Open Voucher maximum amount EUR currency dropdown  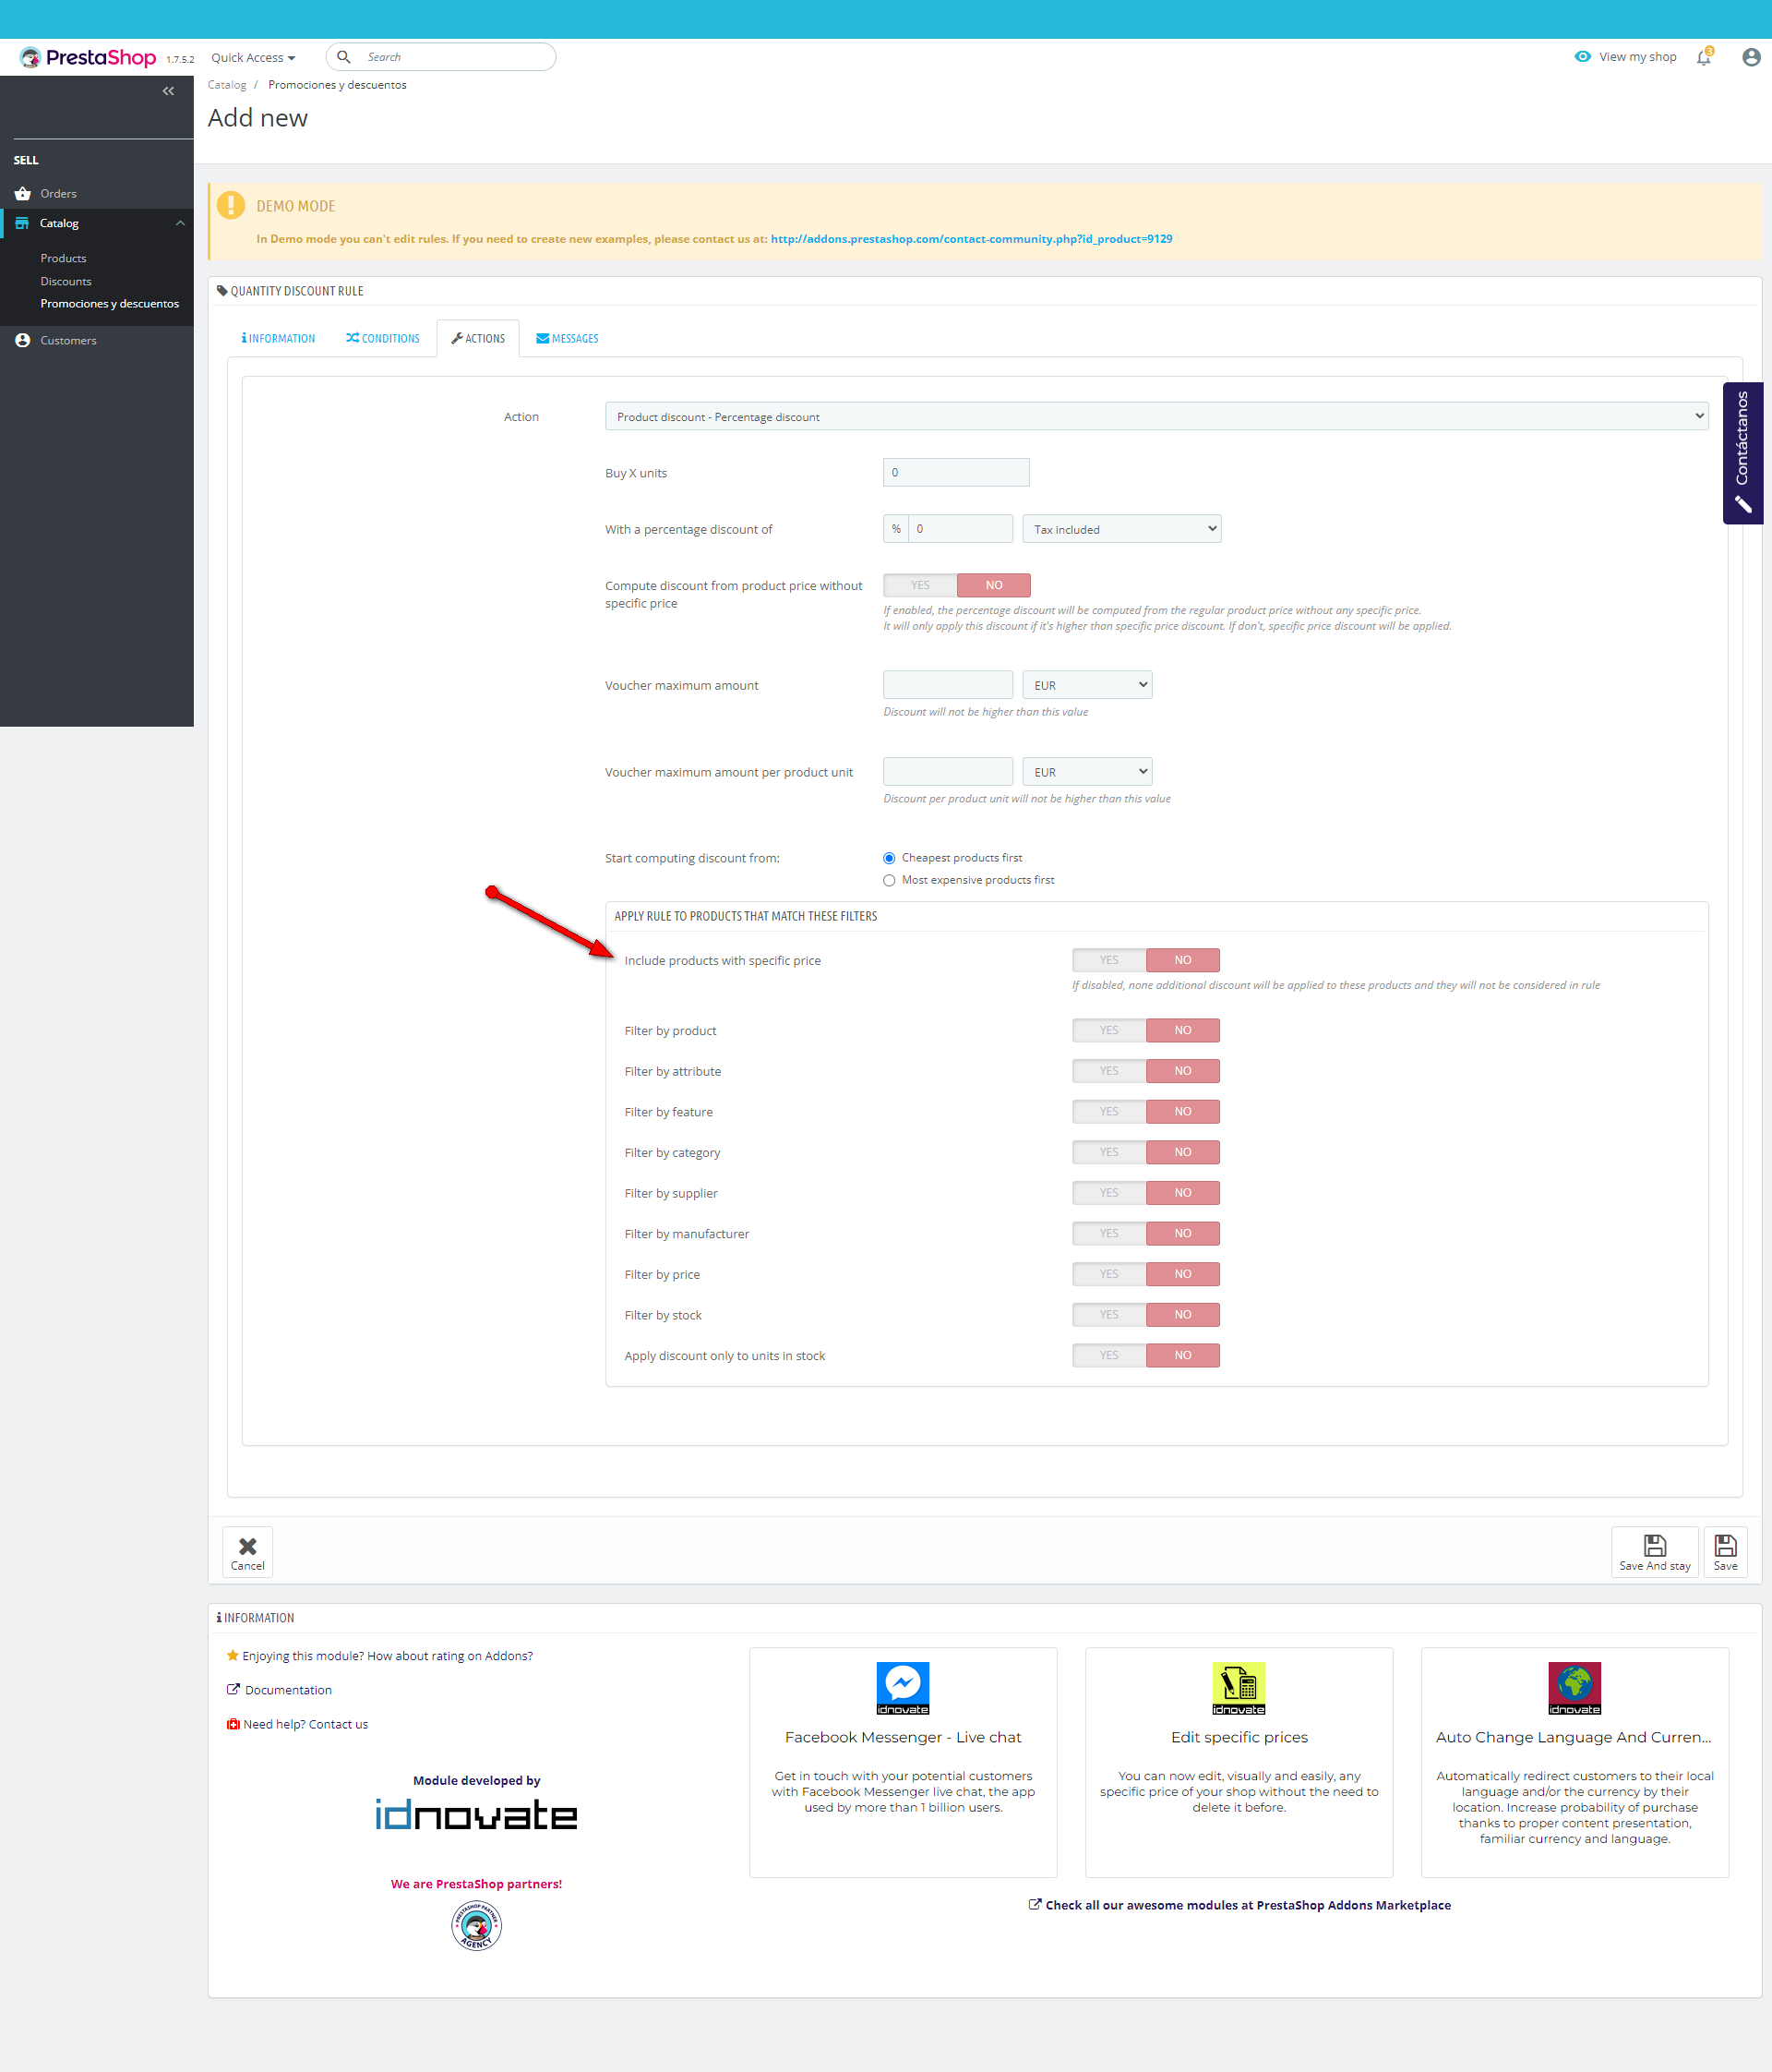(x=1086, y=685)
